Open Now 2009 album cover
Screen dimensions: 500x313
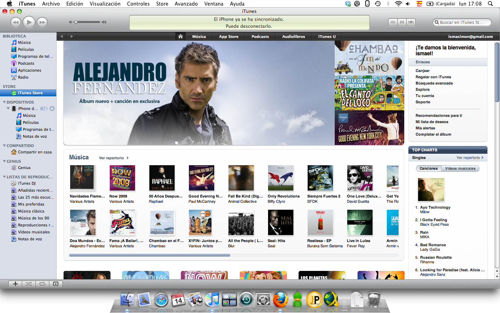point(122,178)
